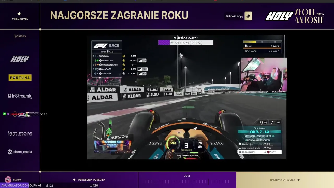Click the NAJGORSZE ZAGRANIE ROKU heading
This screenshot has height=188, width=334.
[x=119, y=15]
